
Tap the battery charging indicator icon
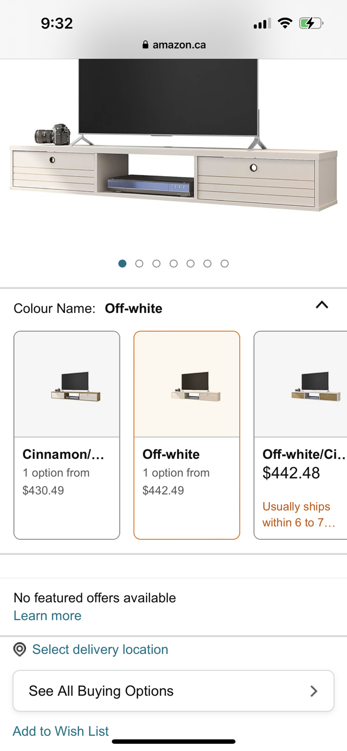coord(310,23)
